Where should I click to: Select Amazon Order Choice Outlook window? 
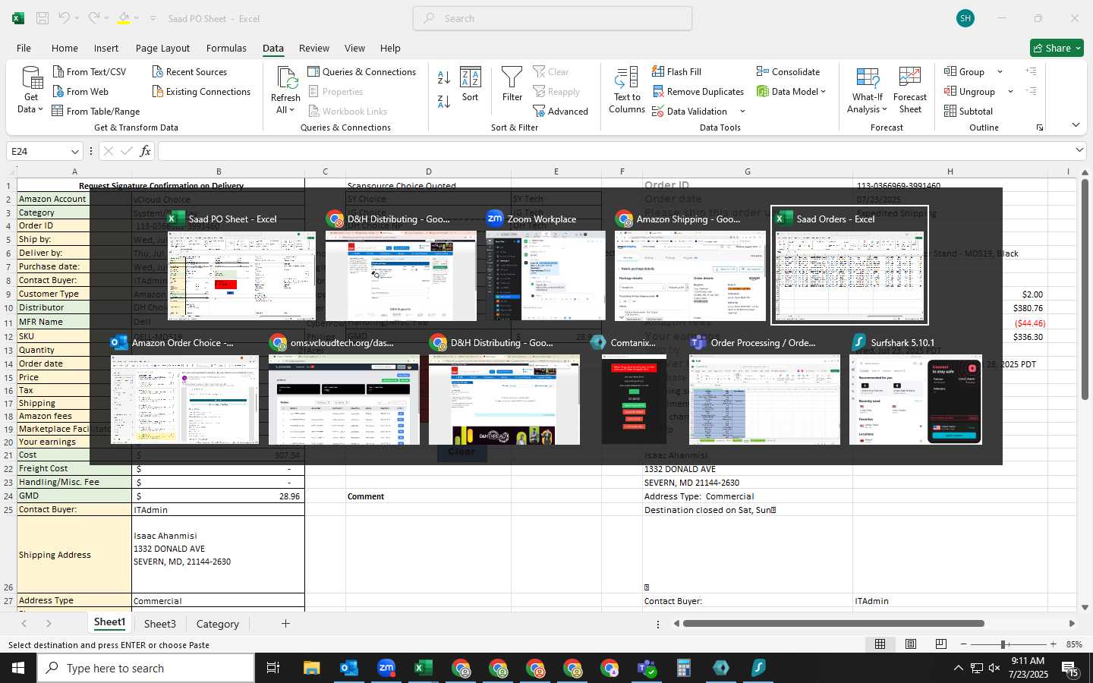coord(184,389)
